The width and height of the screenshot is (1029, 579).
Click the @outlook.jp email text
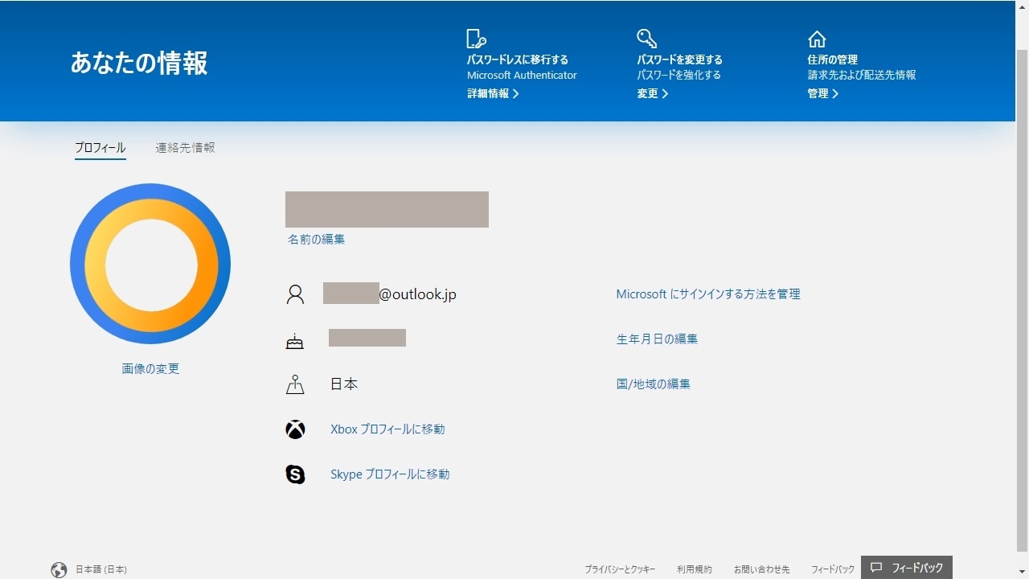click(417, 294)
